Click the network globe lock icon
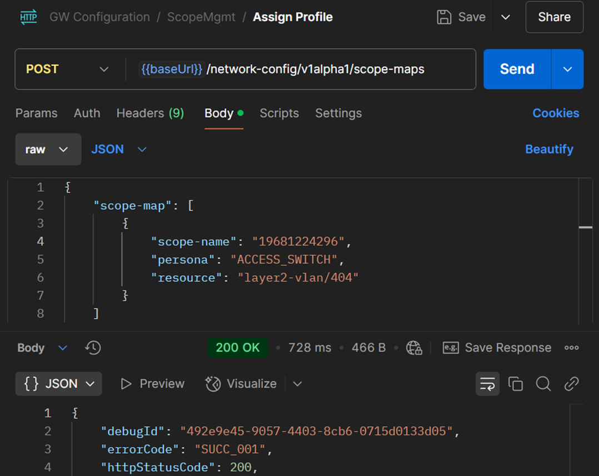Viewport: 599px width, 476px height. pos(414,348)
